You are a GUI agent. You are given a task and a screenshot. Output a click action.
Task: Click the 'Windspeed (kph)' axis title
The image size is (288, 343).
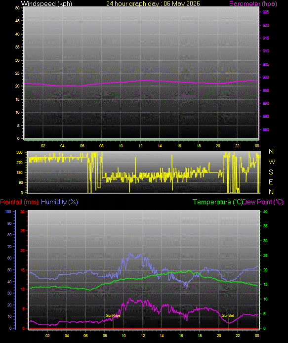[46, 3]
